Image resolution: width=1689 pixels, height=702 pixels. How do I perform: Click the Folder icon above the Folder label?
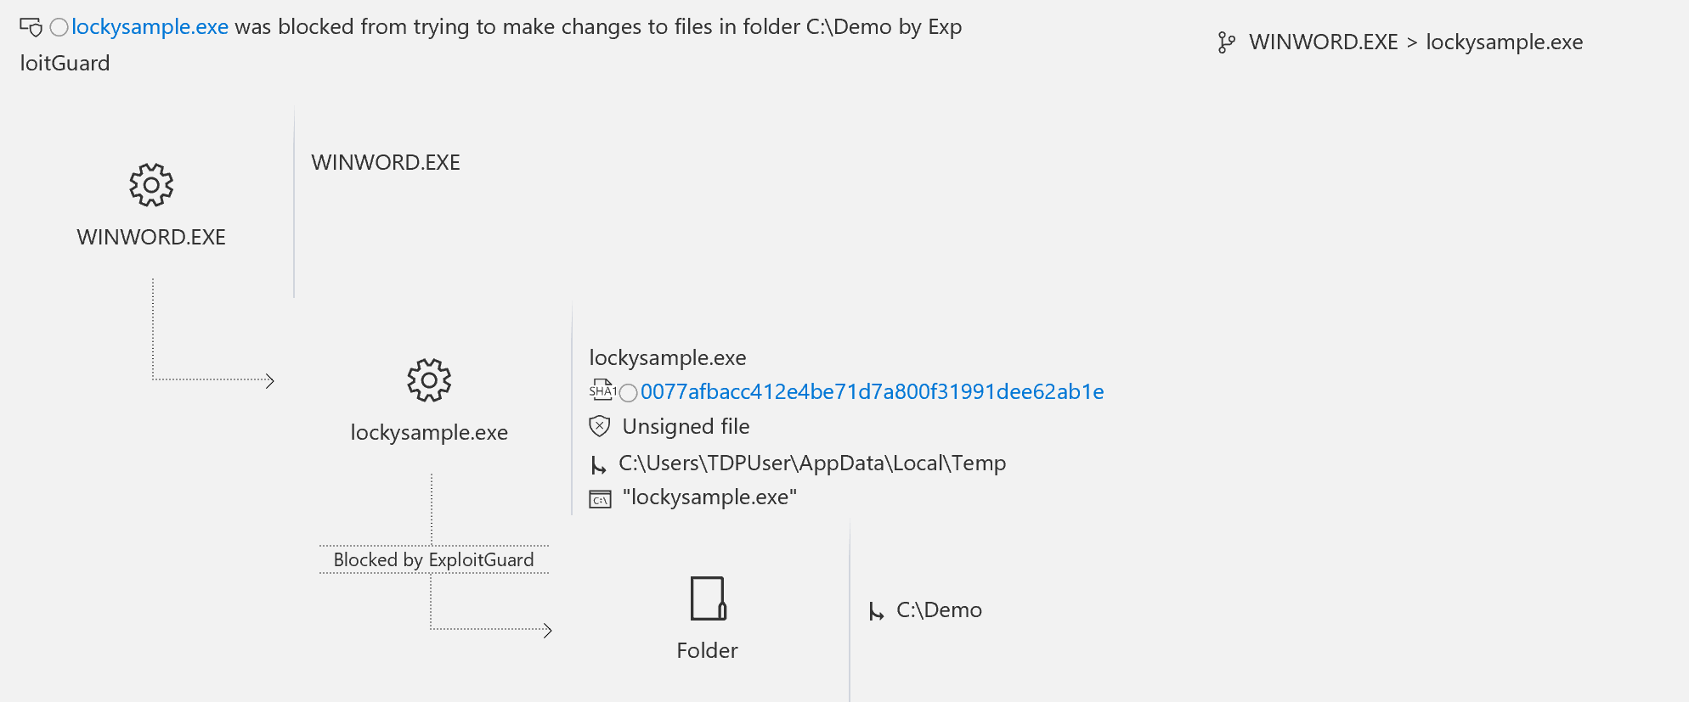coord(708,599)
